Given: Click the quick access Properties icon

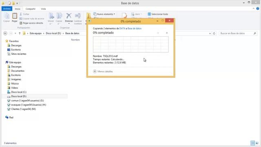Looking at the screenshot, I should click(x=9, y=3).
